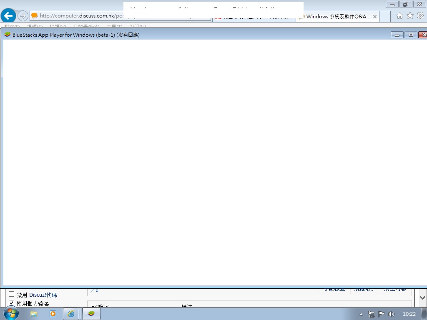Open the Windows Start menu orb

click(11, 313)
